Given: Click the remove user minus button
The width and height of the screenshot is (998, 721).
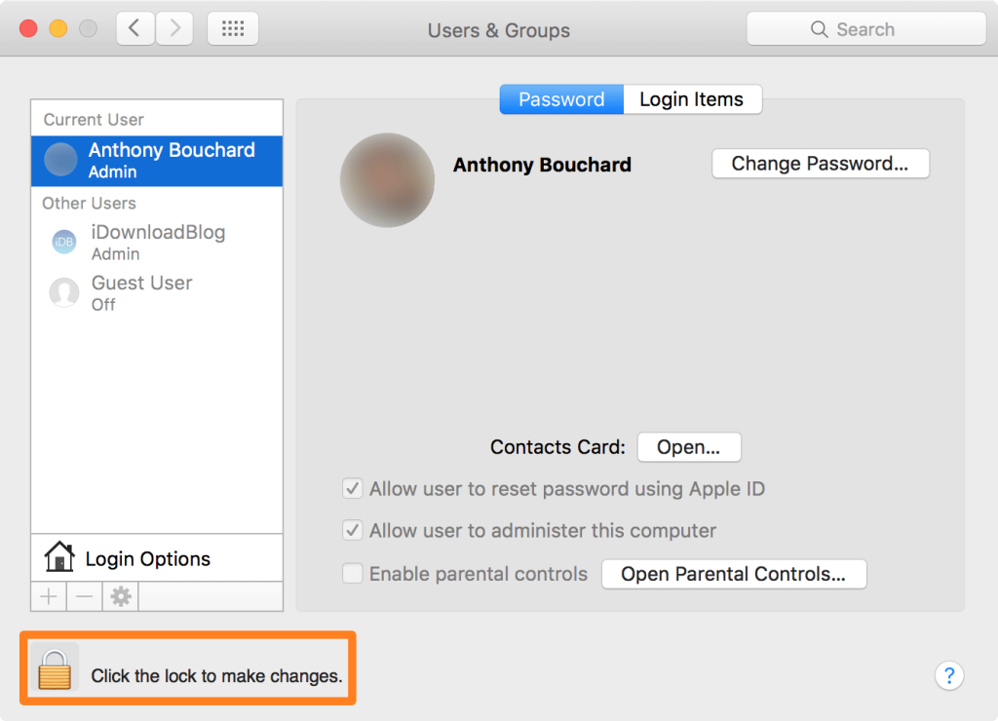Looking at the screenshot, I should 85,596.
